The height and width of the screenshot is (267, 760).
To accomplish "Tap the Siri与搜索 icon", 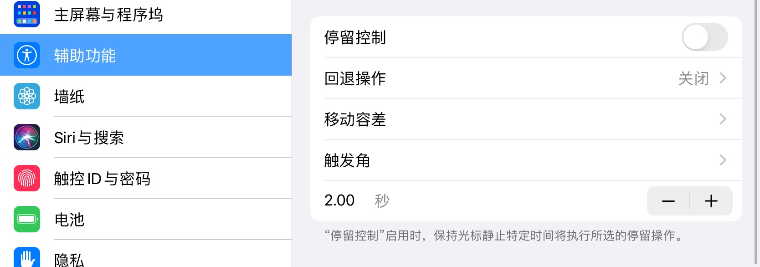I will (x=27, y=137).
